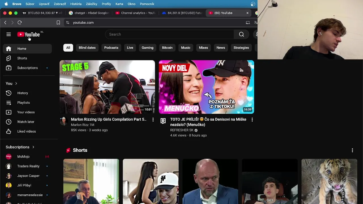Select Podcasts filter chip
This screenshot has height=204, width=363.
[111, 48]
